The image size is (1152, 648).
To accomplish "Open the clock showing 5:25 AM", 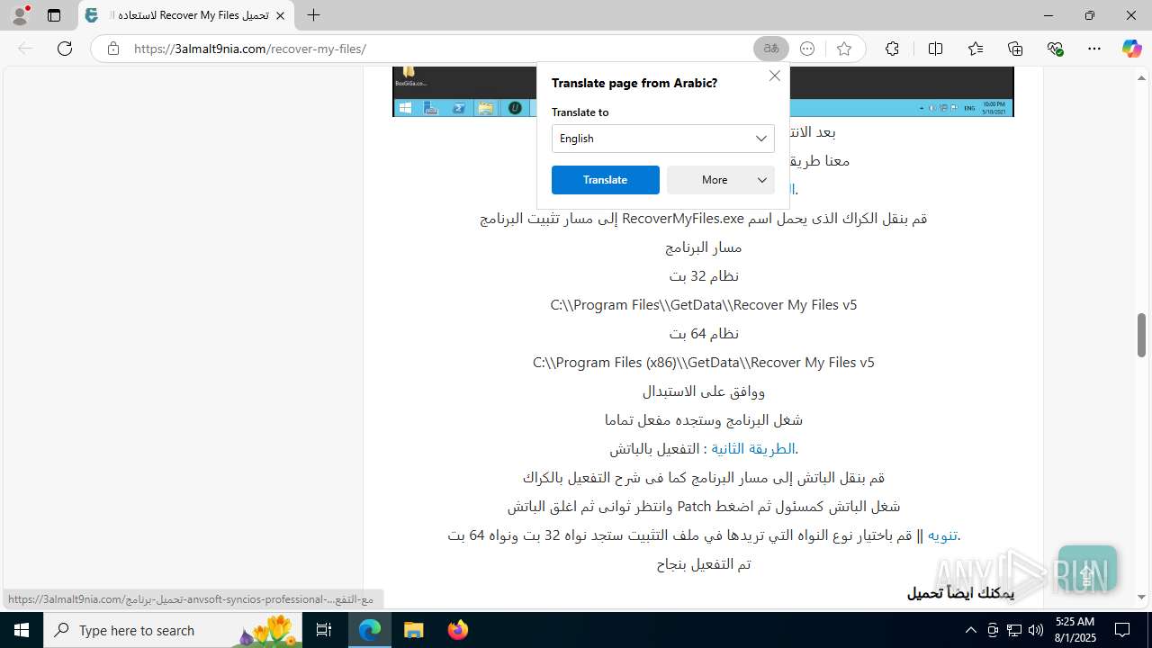I will point(1075,630).
